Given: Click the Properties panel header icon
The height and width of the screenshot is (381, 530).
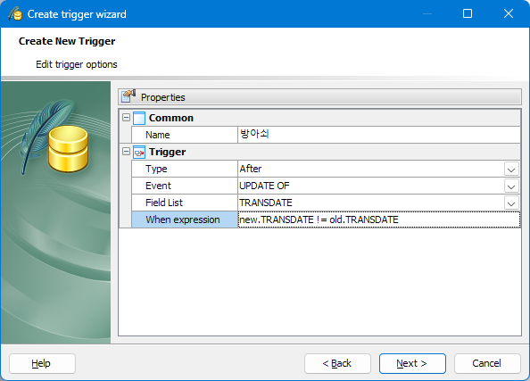Looking at the screenshot, I should 128,96.
